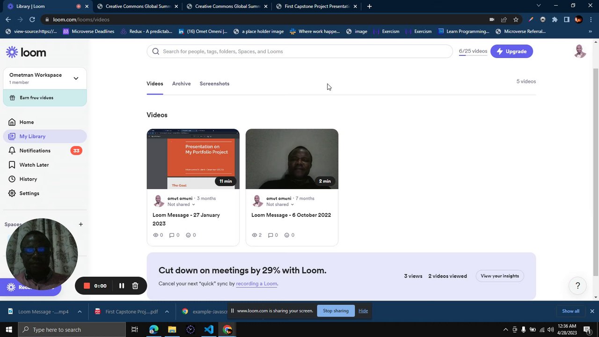
Task: Open the Notifications sidebar item
Action: (x=44, y=151)
